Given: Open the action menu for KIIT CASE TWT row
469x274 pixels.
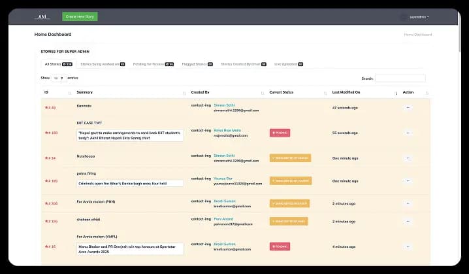Looking at the screenshot, I should pos(408,133).
